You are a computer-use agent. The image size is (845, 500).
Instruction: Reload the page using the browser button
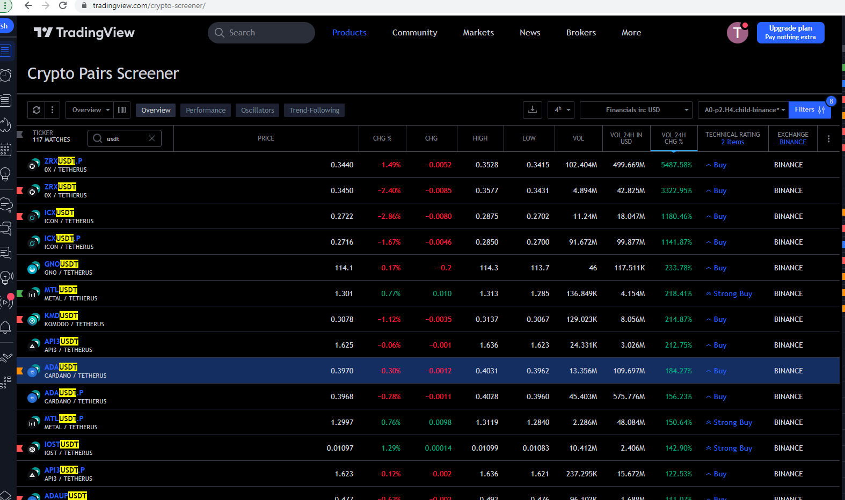(x=63, y=5)
